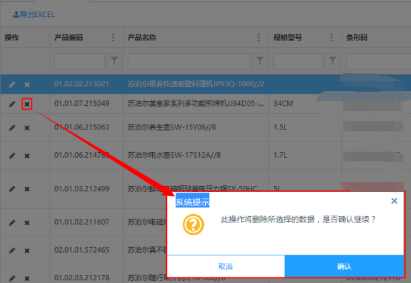
Task: Cancel deletion with the 取消 button
Action: (225, 266)
